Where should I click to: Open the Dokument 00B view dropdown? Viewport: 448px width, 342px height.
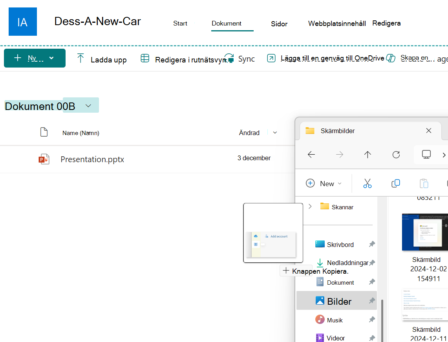click(x=88, y=106)
